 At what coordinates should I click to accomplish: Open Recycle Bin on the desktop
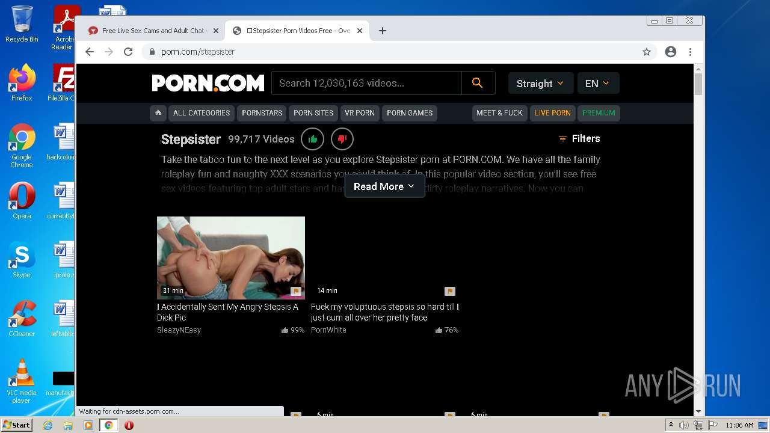tap(22, 24)
